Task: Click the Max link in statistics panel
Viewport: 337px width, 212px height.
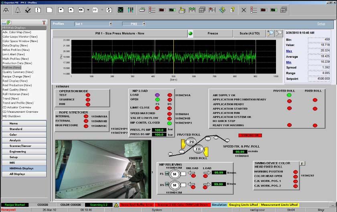Action: (x=289, y=51)
